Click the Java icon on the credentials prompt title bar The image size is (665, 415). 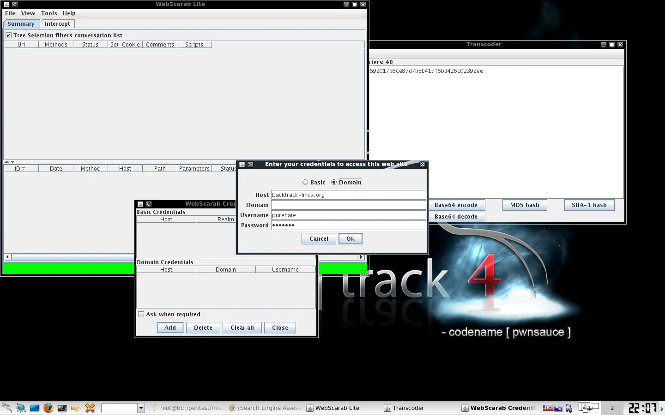click(242, 165)
